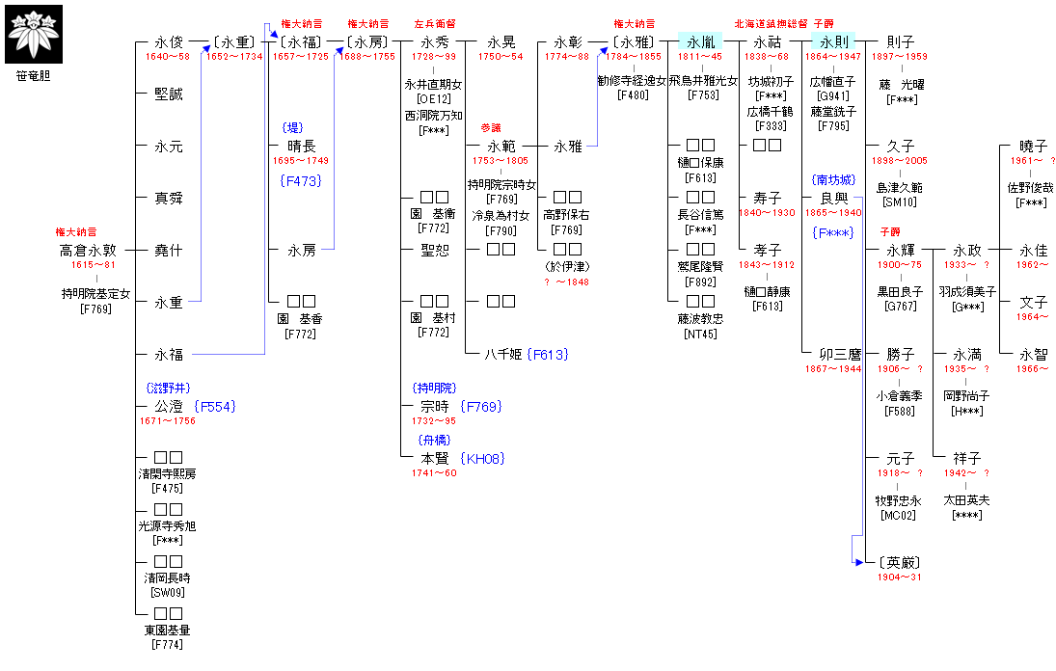Image resolution: width=1056 pixels, height=671 pixels.
Task: Click the name 卯三麿
Action: [x=840, y=354]
